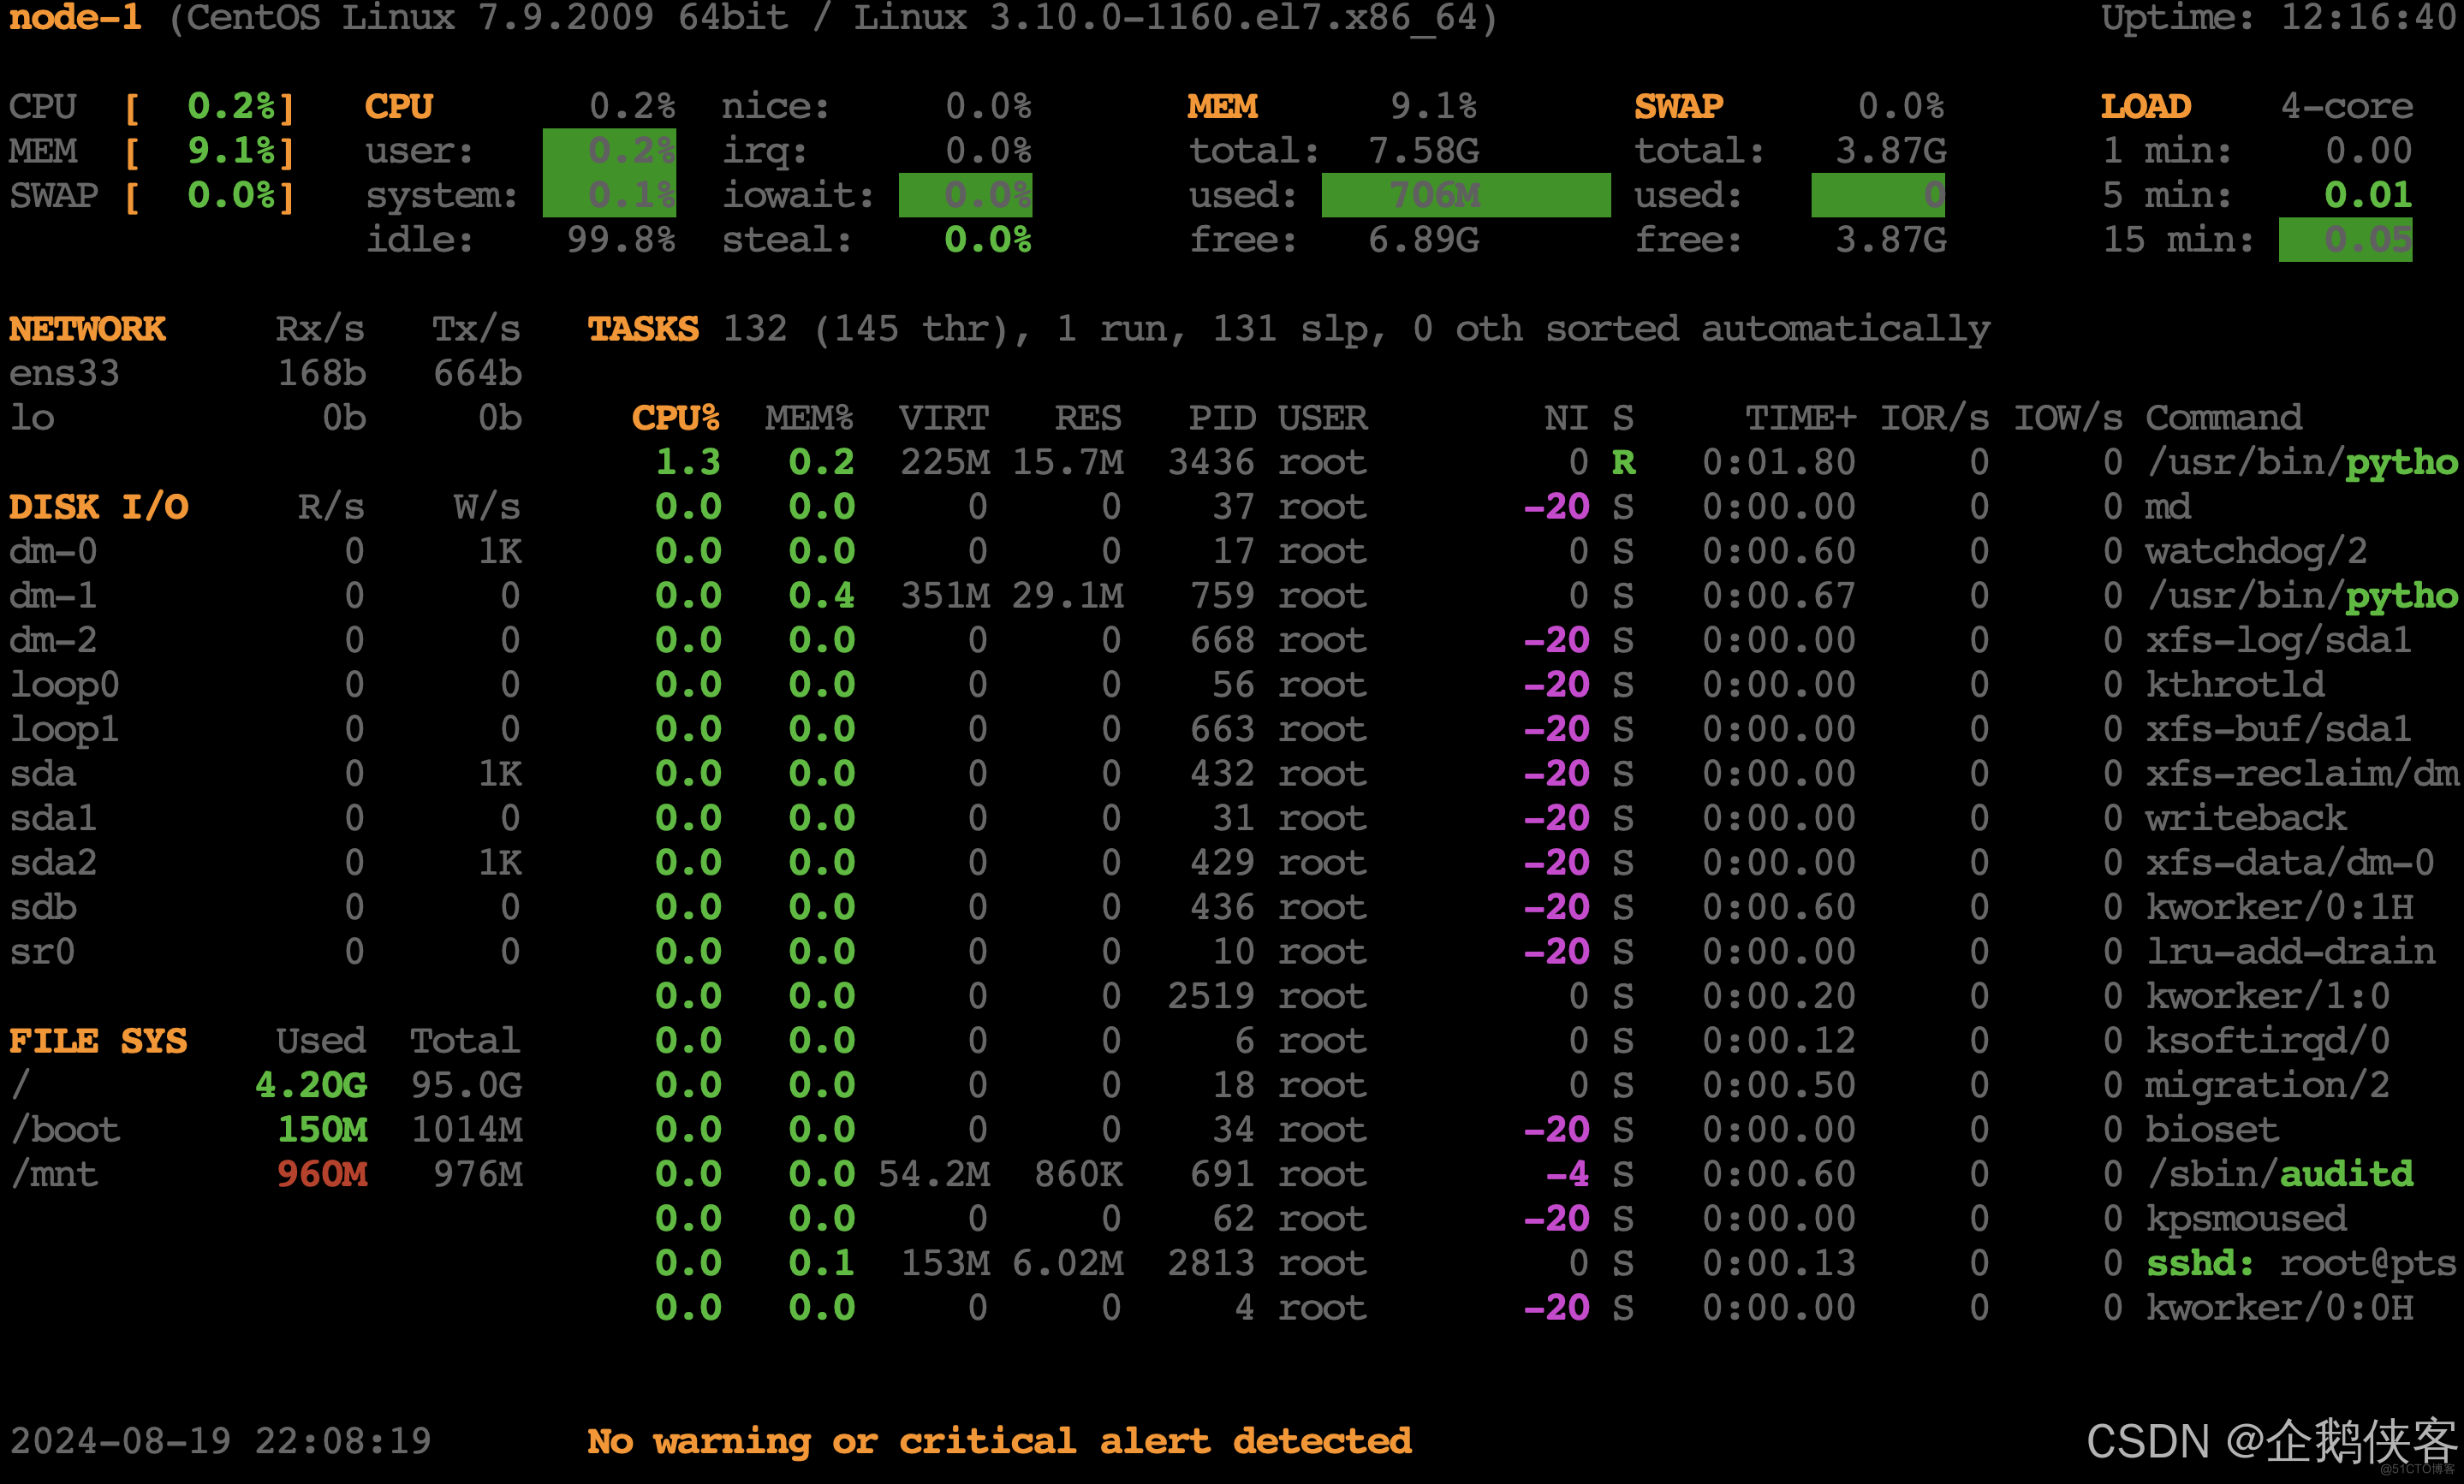Click the red 960M used value for /mnt
Viewport: 2464px width, 1484px height.
pyautogui.click(x=323, y=1174)
